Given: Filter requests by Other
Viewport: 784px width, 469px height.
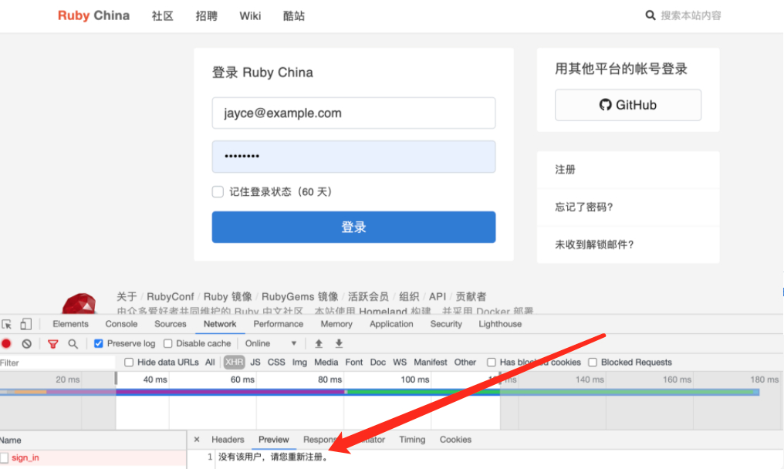Looking at the screenshot, I should 465,362.
